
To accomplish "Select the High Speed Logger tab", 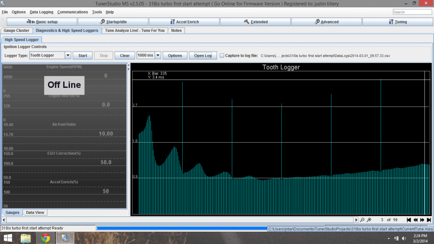I will click(22, 39).
